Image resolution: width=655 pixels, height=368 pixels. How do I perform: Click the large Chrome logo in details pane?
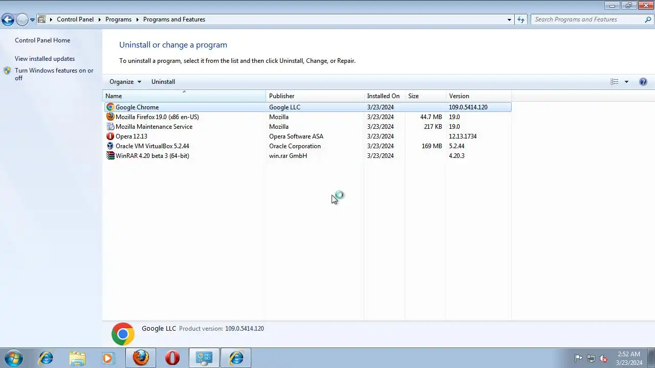click(123, 334)
